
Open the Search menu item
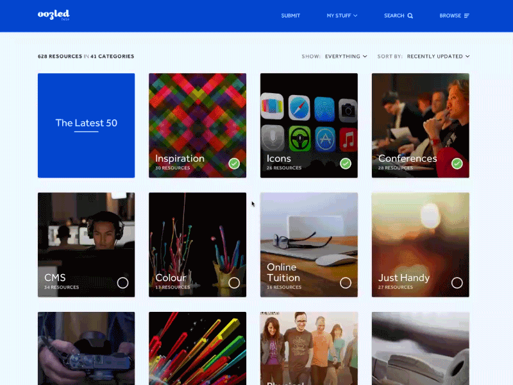(398, 15)
